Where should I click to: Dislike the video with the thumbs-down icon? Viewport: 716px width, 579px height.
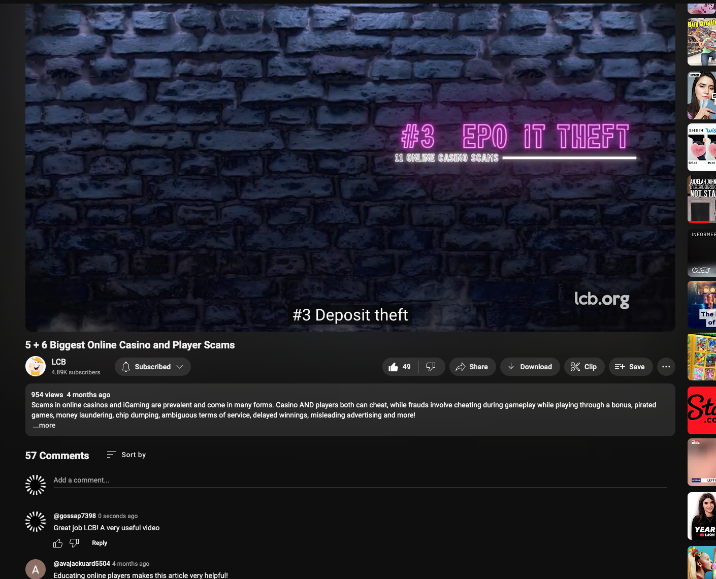point(431,367)
